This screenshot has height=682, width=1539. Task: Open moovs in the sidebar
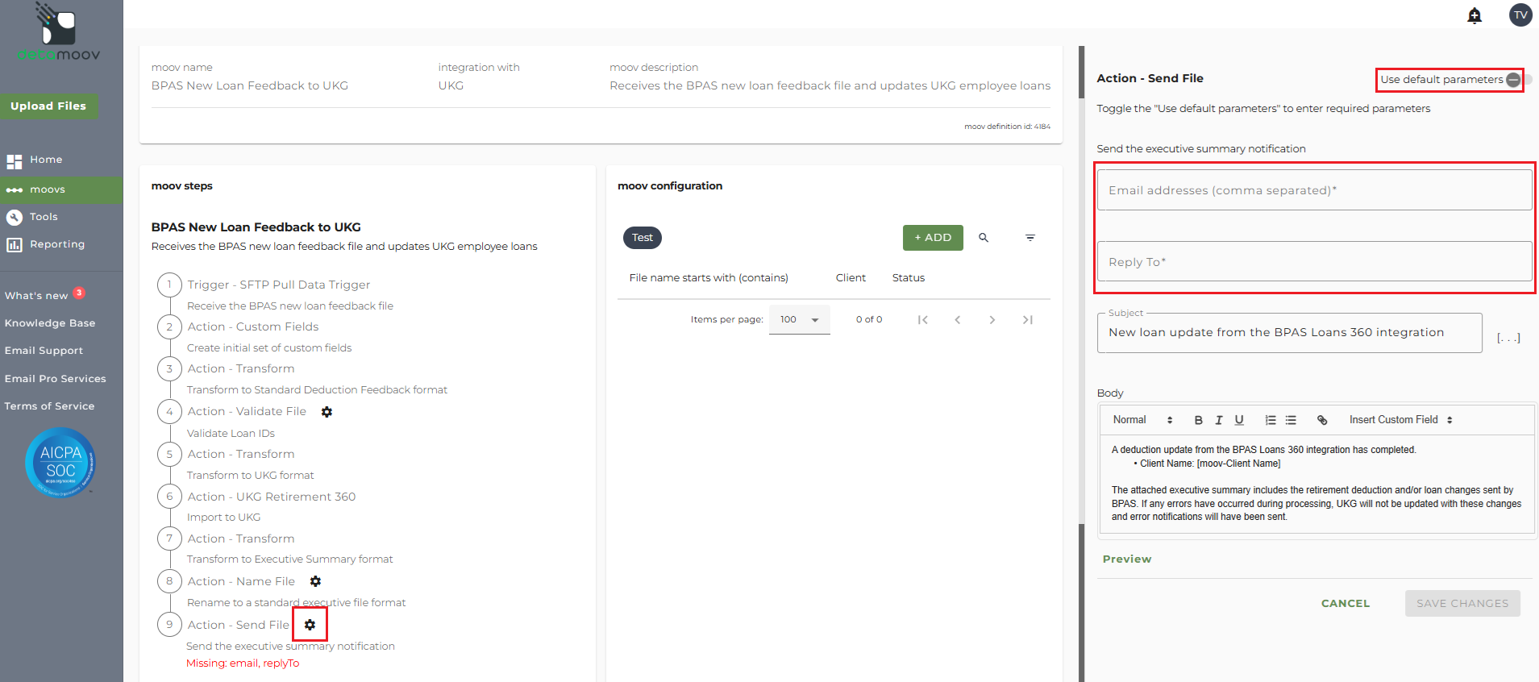[x=62, y=189]
